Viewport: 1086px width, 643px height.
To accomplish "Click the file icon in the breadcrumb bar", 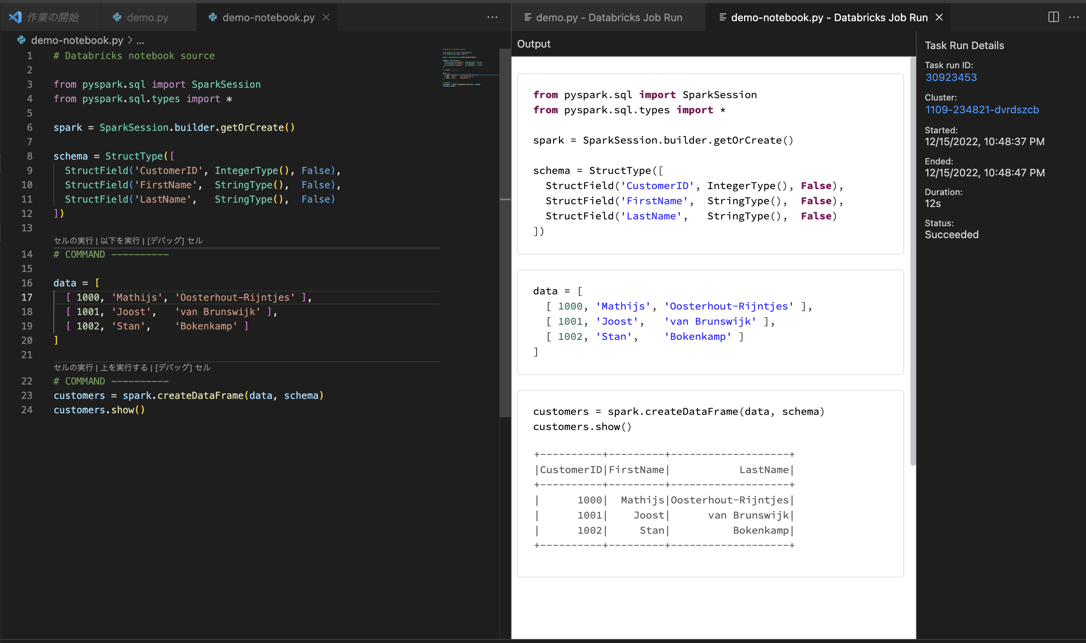I will click(x=21, y=40).
